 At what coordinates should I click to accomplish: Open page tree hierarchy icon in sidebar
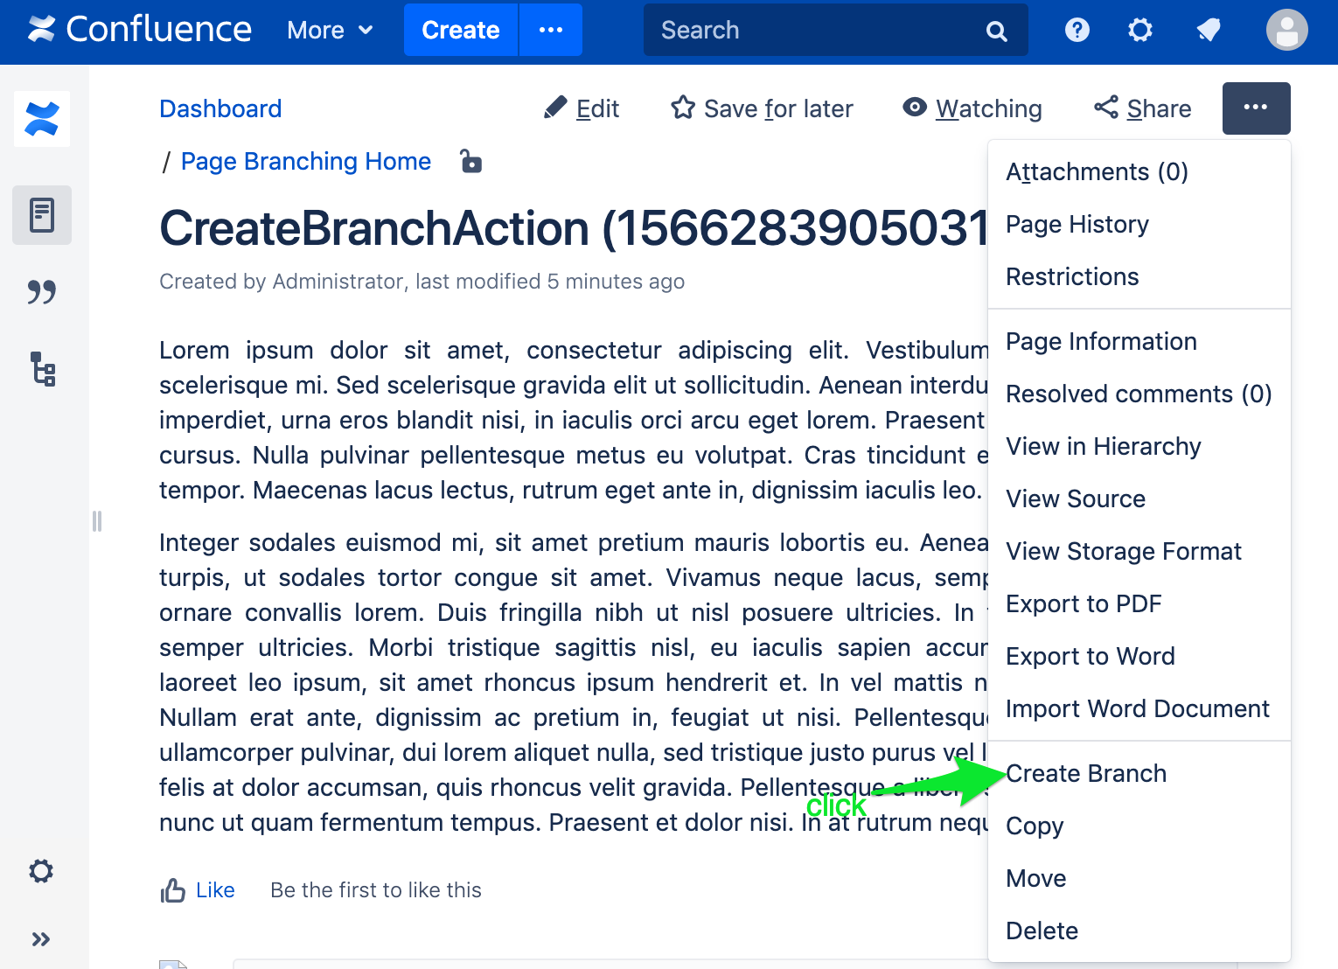[x=42, y=369]
